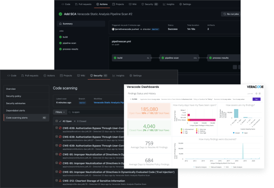Open Pull requests tab in Security window
Viewport: 274px width, 188px height.
[x=30, y=76]
